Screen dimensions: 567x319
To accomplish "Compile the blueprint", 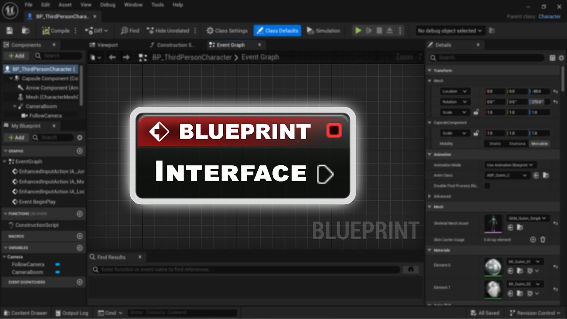I will pyautogui.click(x=56, y=31).
